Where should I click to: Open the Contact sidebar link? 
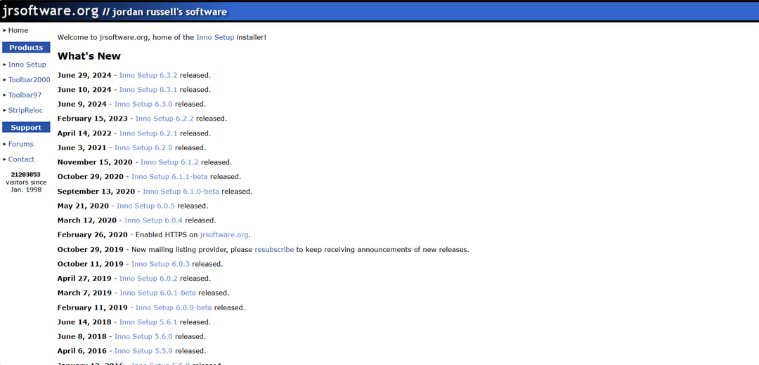[21, 159]
